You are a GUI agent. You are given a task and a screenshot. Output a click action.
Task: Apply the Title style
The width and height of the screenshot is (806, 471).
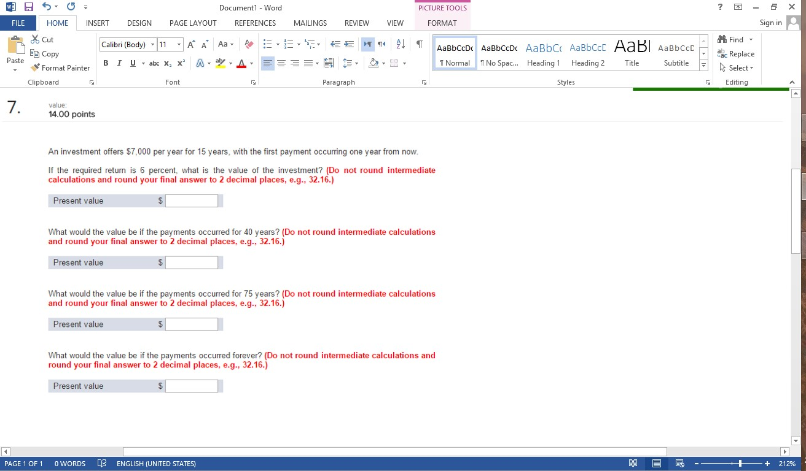pos(632,53)
